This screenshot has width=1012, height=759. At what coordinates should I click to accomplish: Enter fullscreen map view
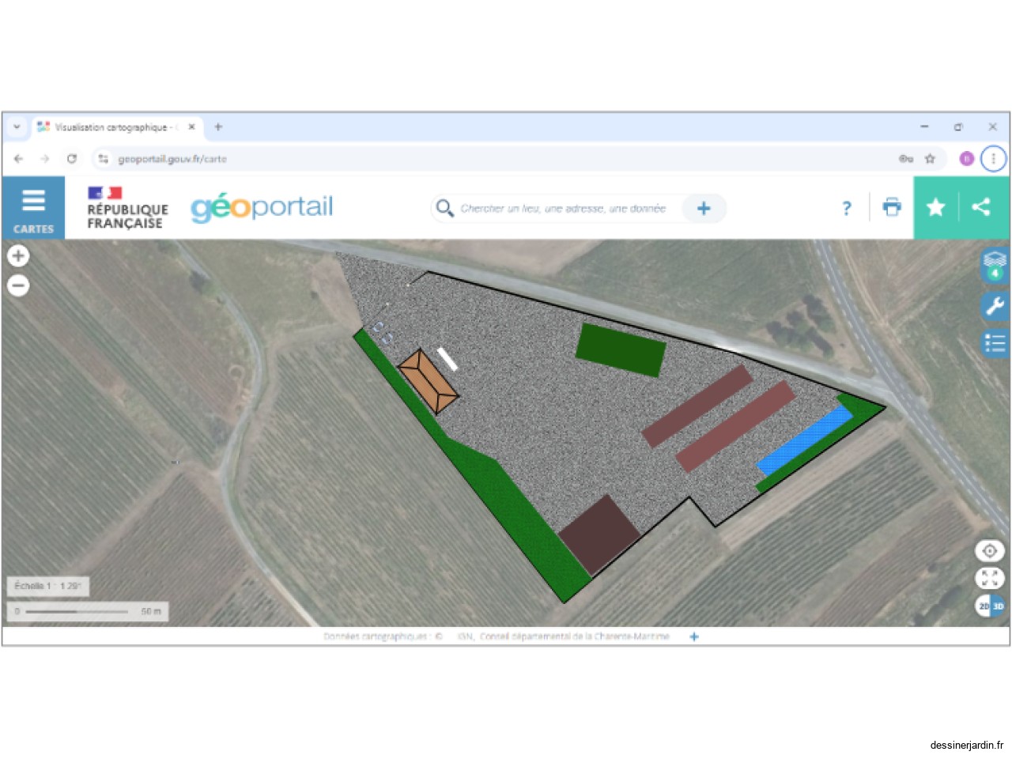click(990, 578)
